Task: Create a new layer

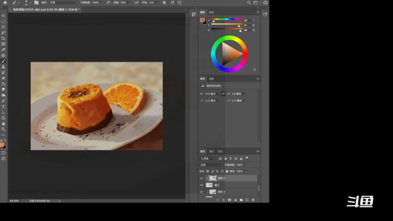Action: click(x=247, y=200)
